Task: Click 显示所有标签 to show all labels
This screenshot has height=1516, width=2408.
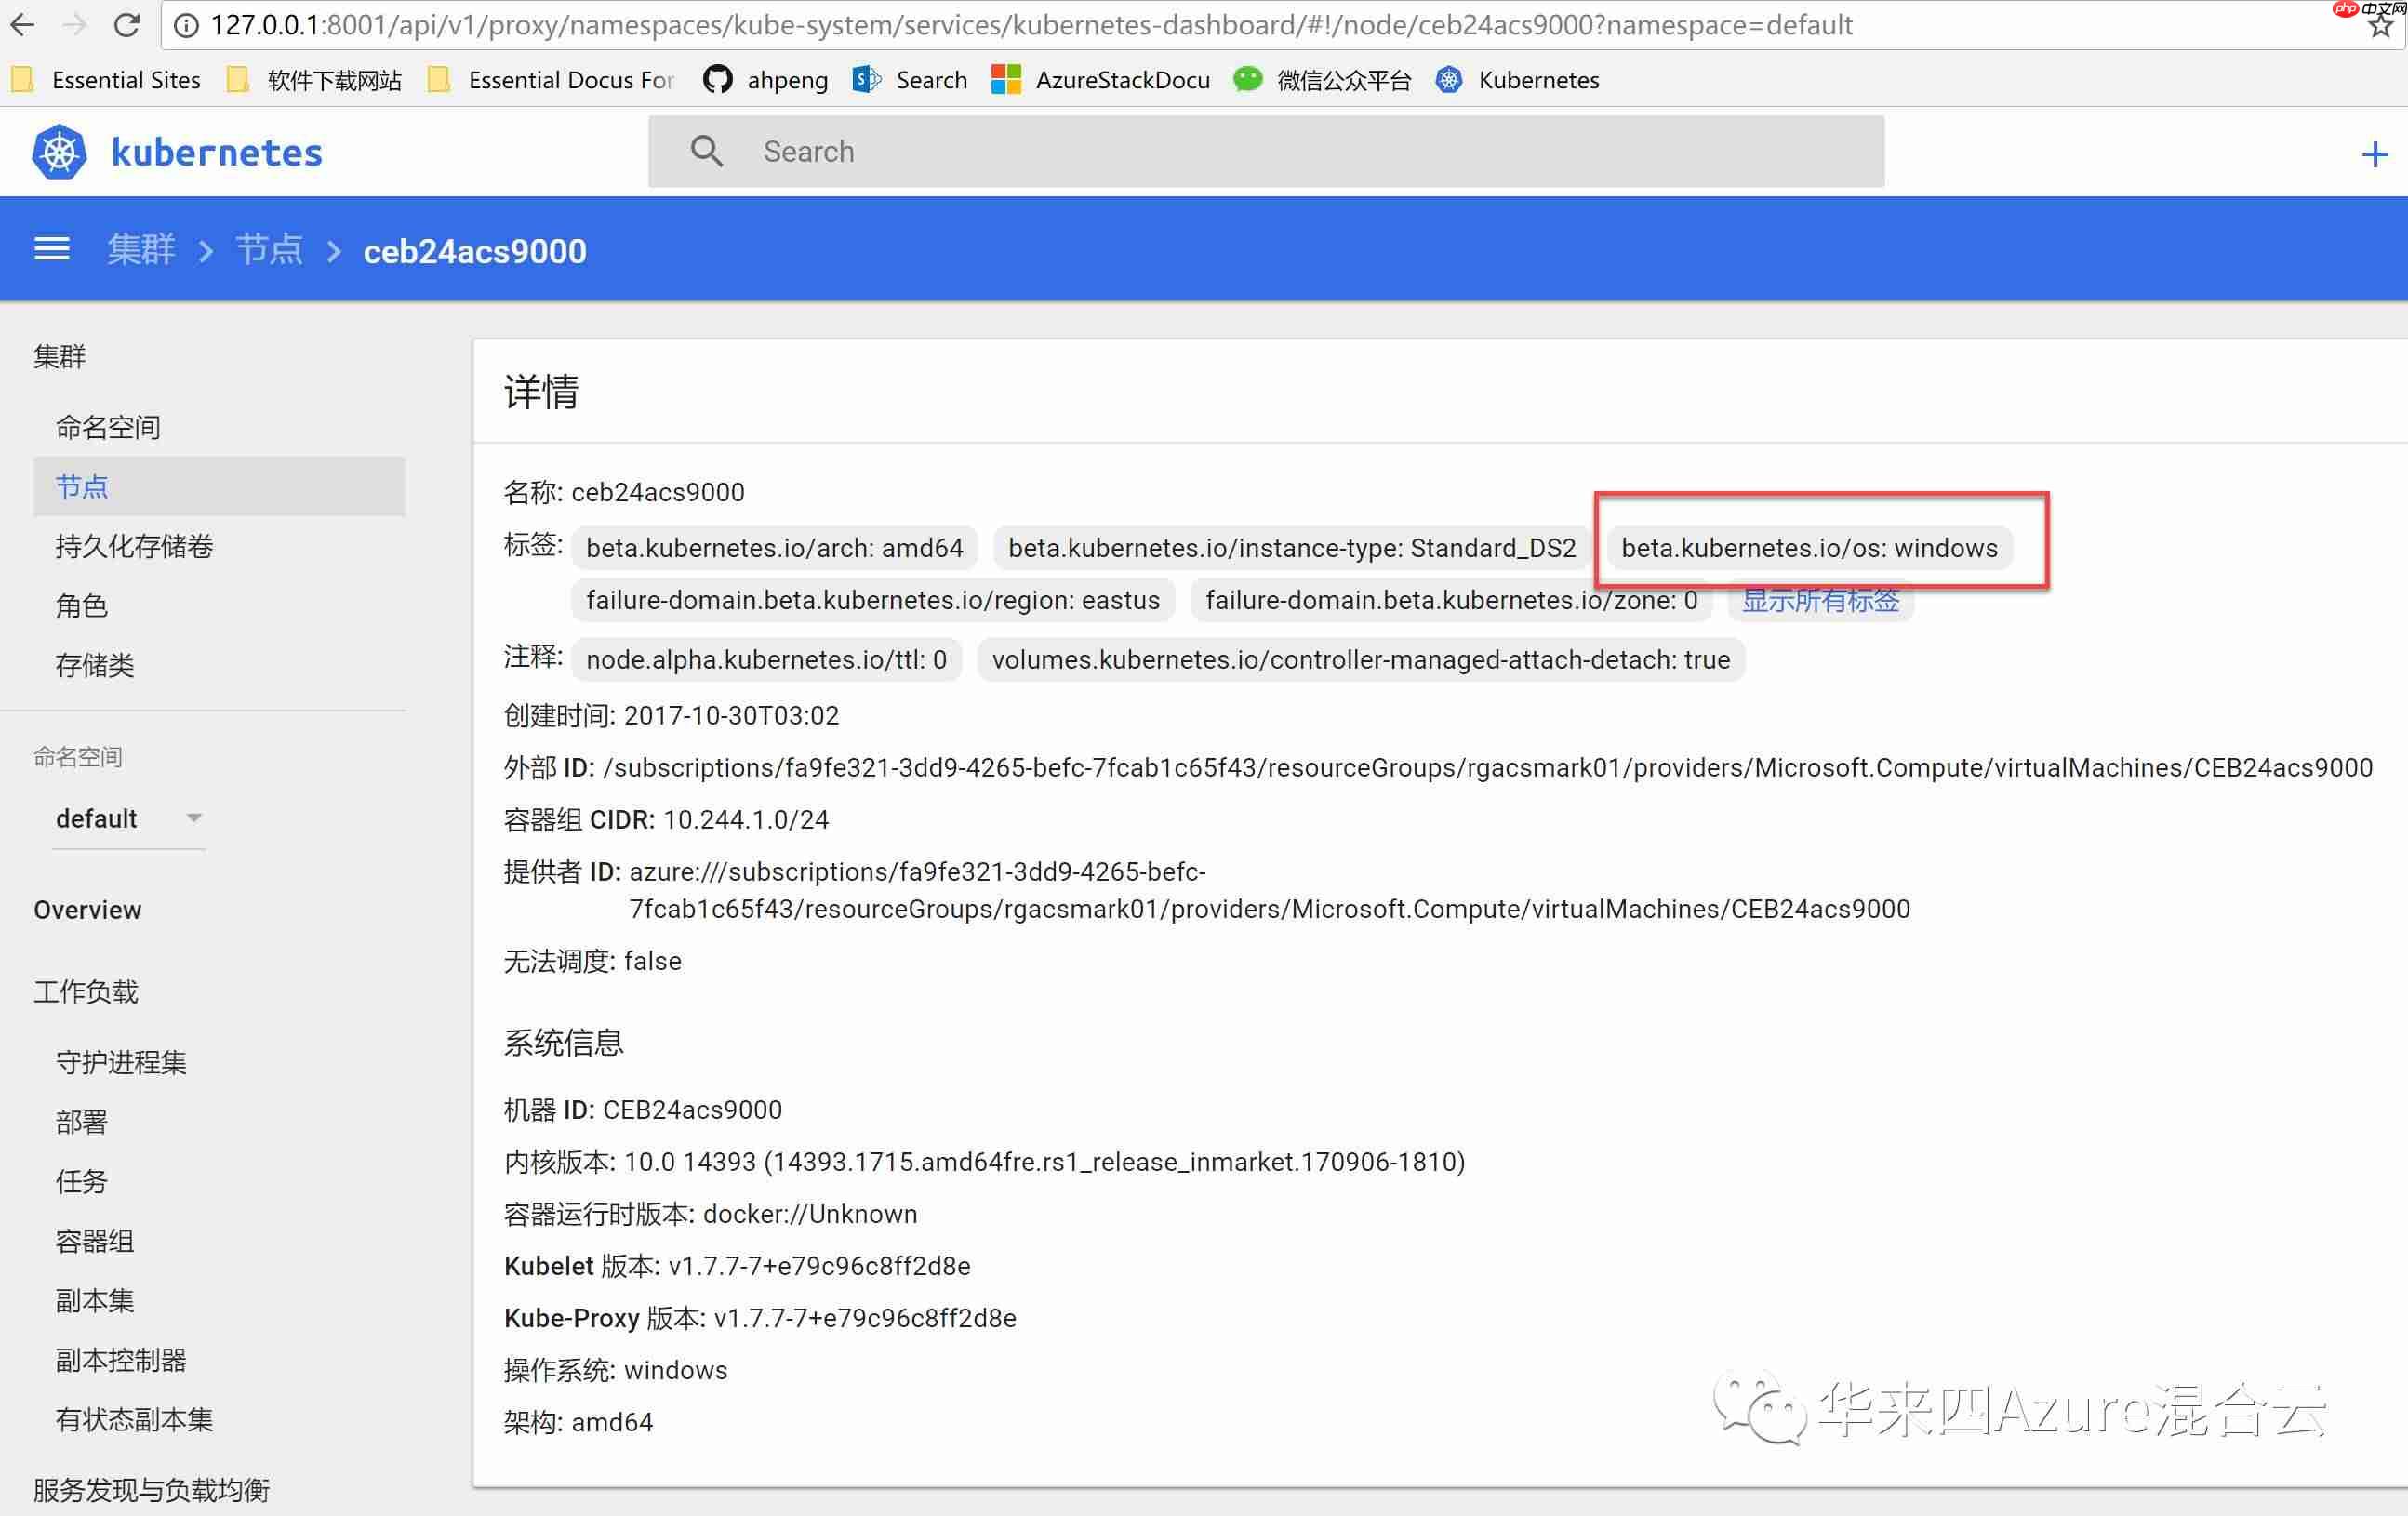Action: click(x=1821, y=600)
